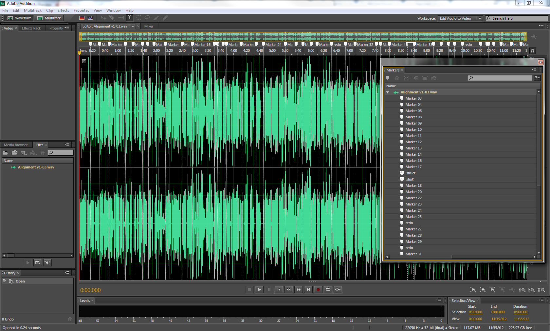Click the Skip Selection transport icon

click(x=338, y=290)
